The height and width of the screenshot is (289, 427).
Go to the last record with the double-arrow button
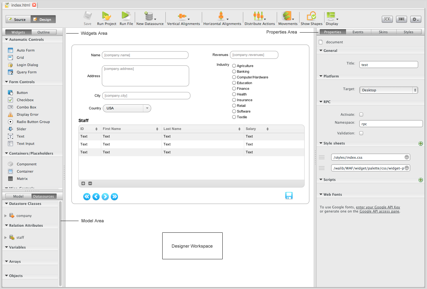(x=114, y=197)
